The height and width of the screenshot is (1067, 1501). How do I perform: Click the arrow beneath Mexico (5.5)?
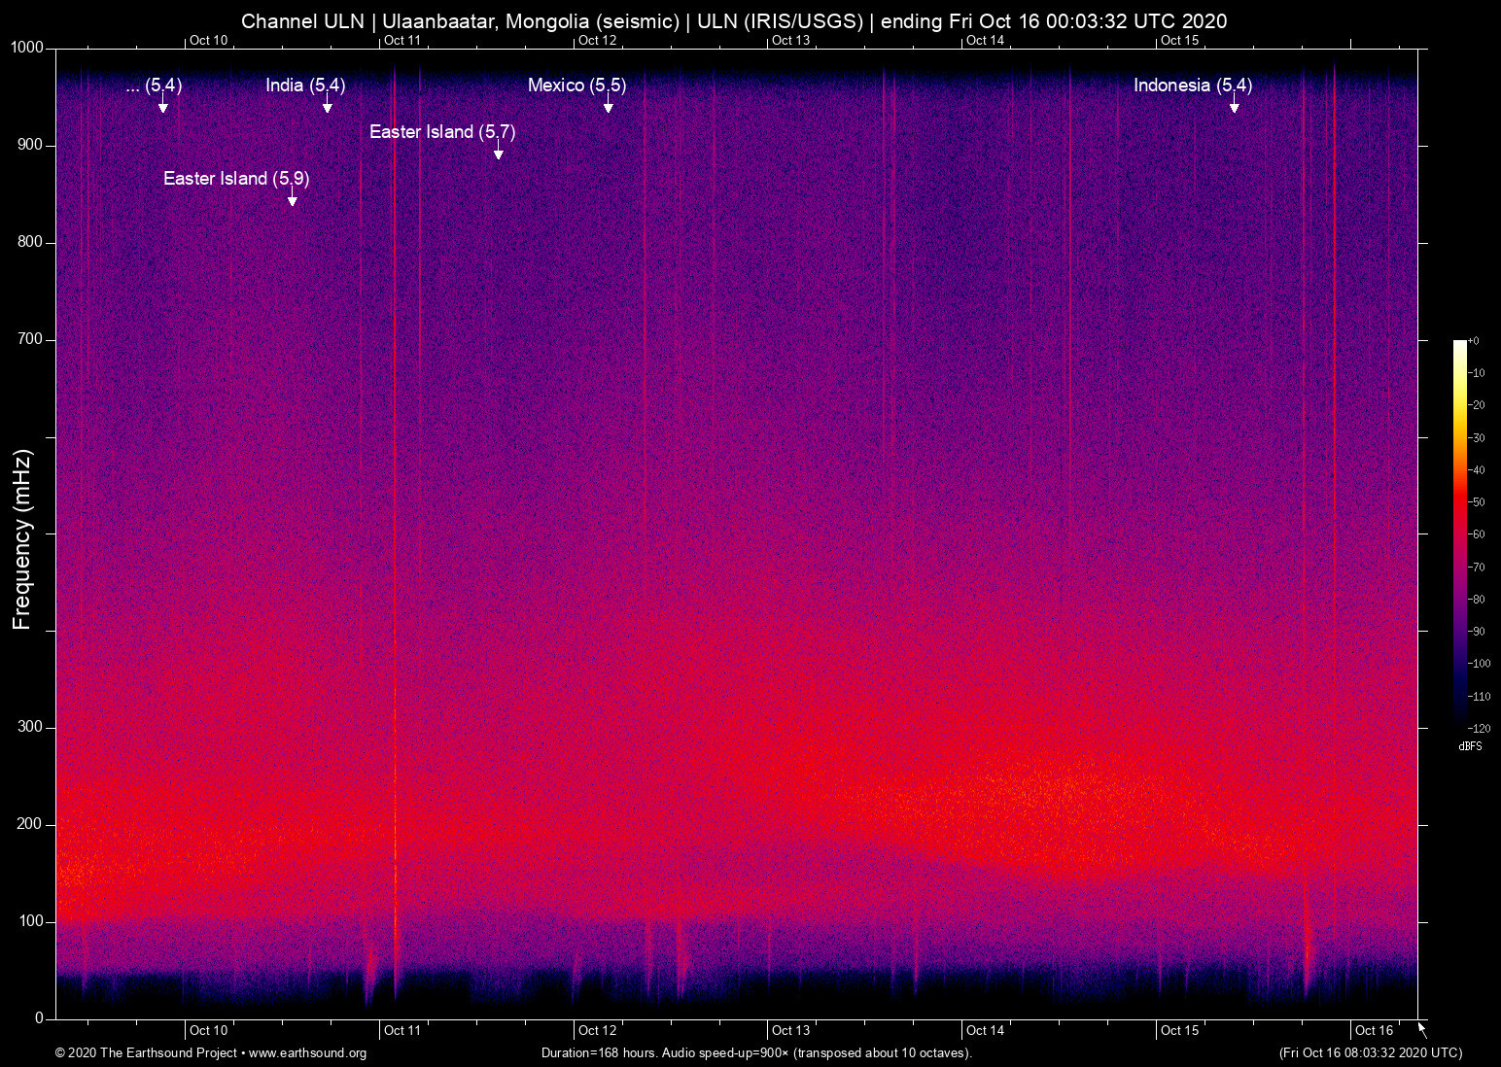[x=609, y=105]
